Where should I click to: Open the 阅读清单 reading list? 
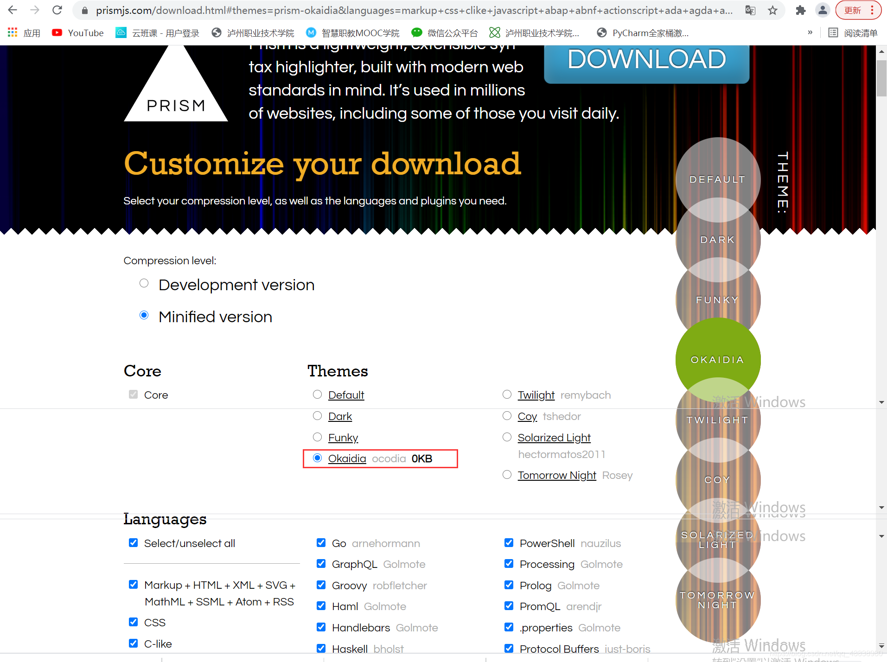click(853, 33)
